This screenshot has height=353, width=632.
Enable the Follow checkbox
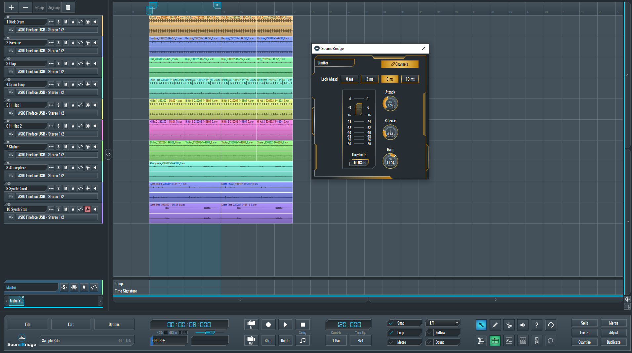(x=429, y=333)
